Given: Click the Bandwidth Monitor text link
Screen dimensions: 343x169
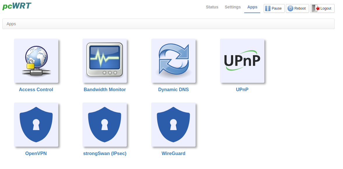Looking at the screenshot, I should click(105, 90).
